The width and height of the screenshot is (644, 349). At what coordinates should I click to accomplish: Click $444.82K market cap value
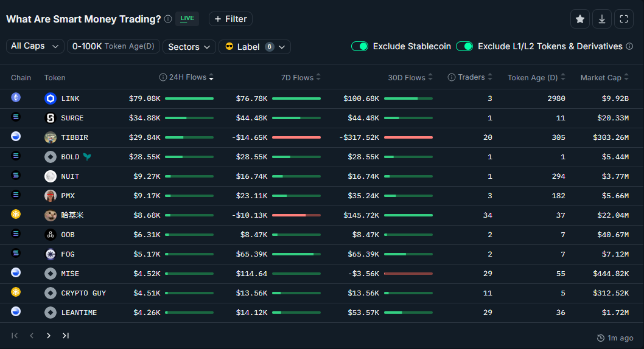click(x=611, y=274)
